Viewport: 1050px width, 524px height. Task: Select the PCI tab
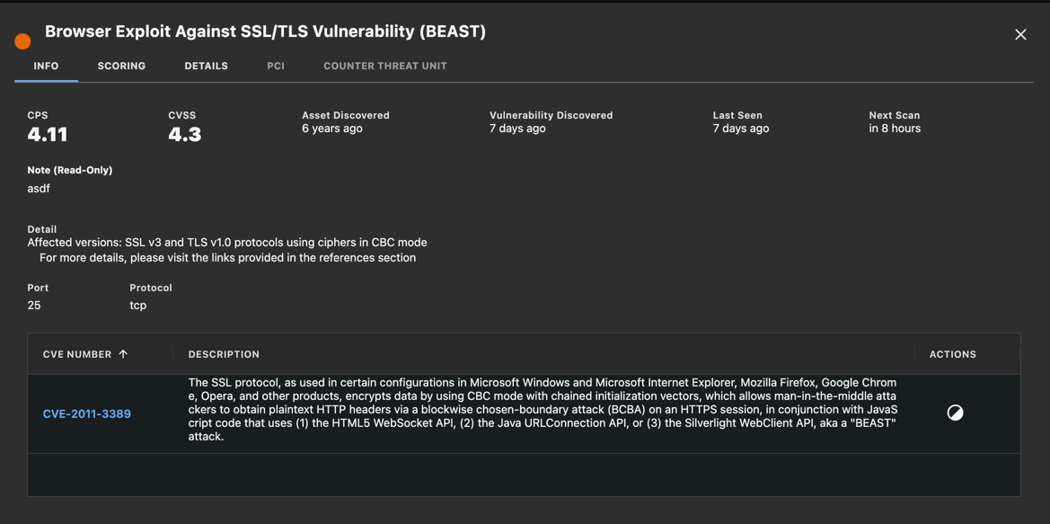pos(276,66)
